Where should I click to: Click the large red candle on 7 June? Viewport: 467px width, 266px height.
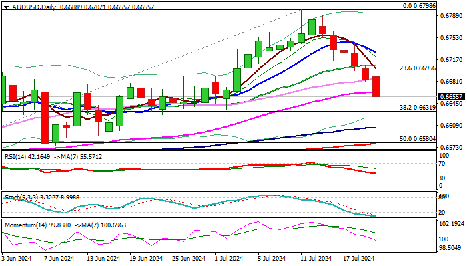pos(45,118)
